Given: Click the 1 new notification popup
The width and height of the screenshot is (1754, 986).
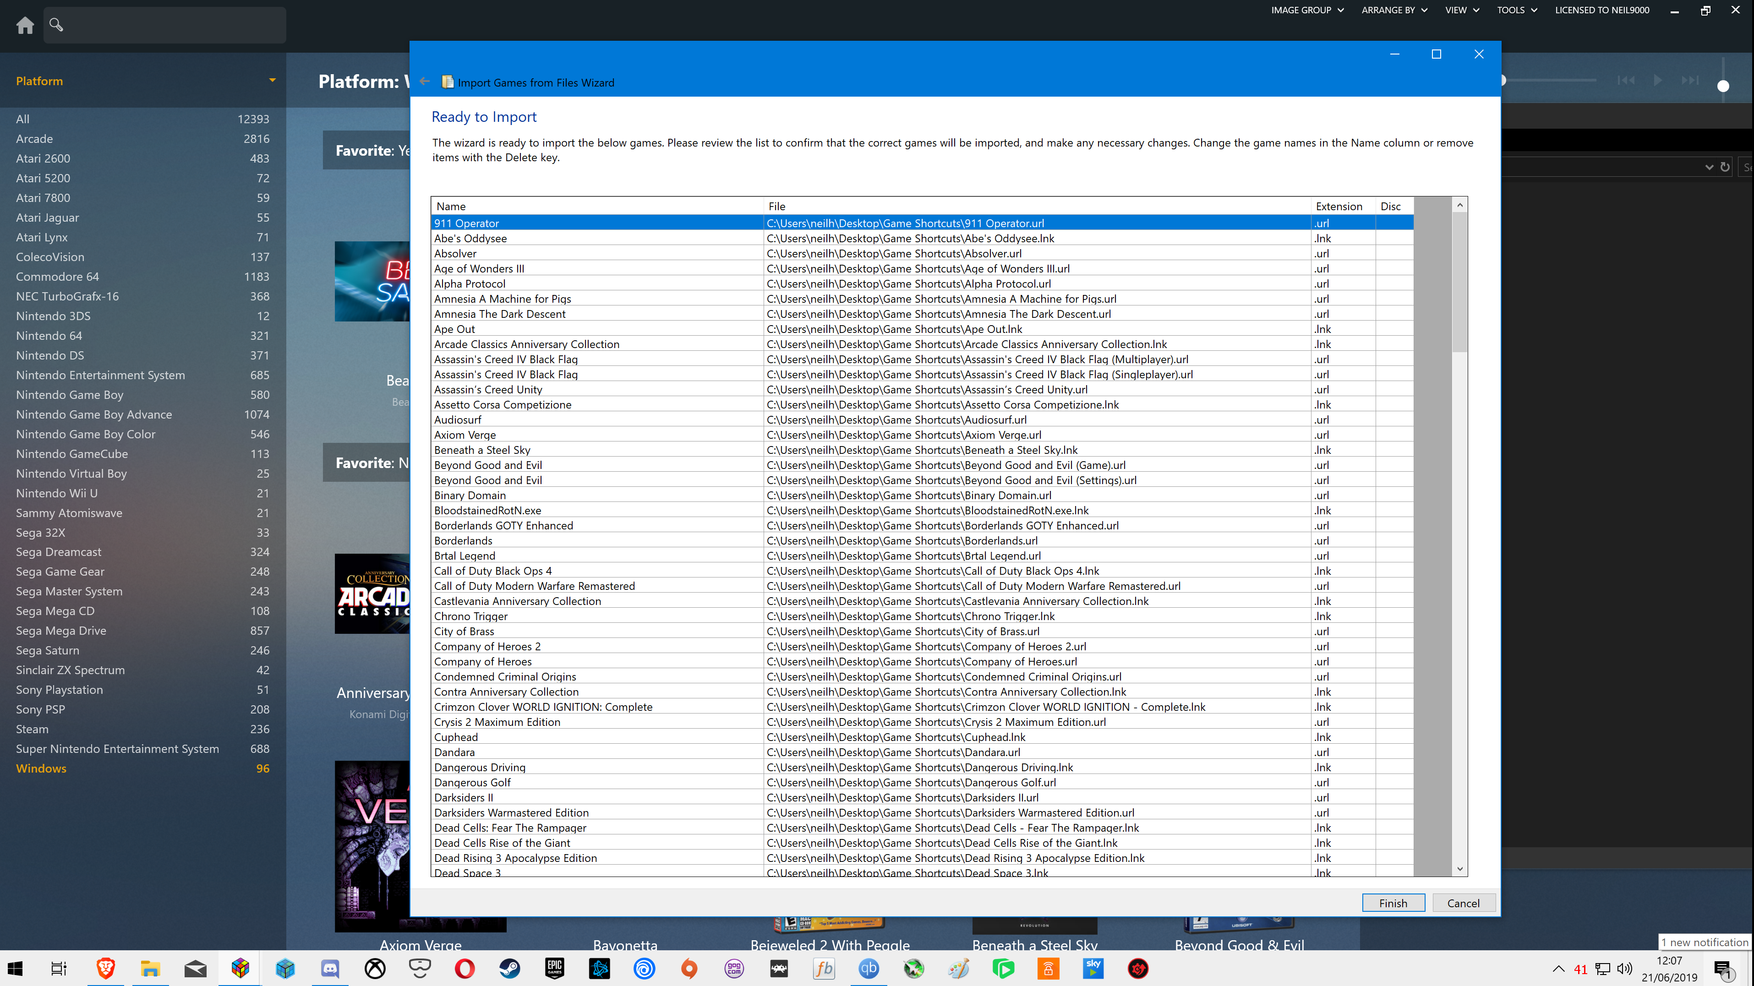Looking at the screenshot, I should [1704, 942].
